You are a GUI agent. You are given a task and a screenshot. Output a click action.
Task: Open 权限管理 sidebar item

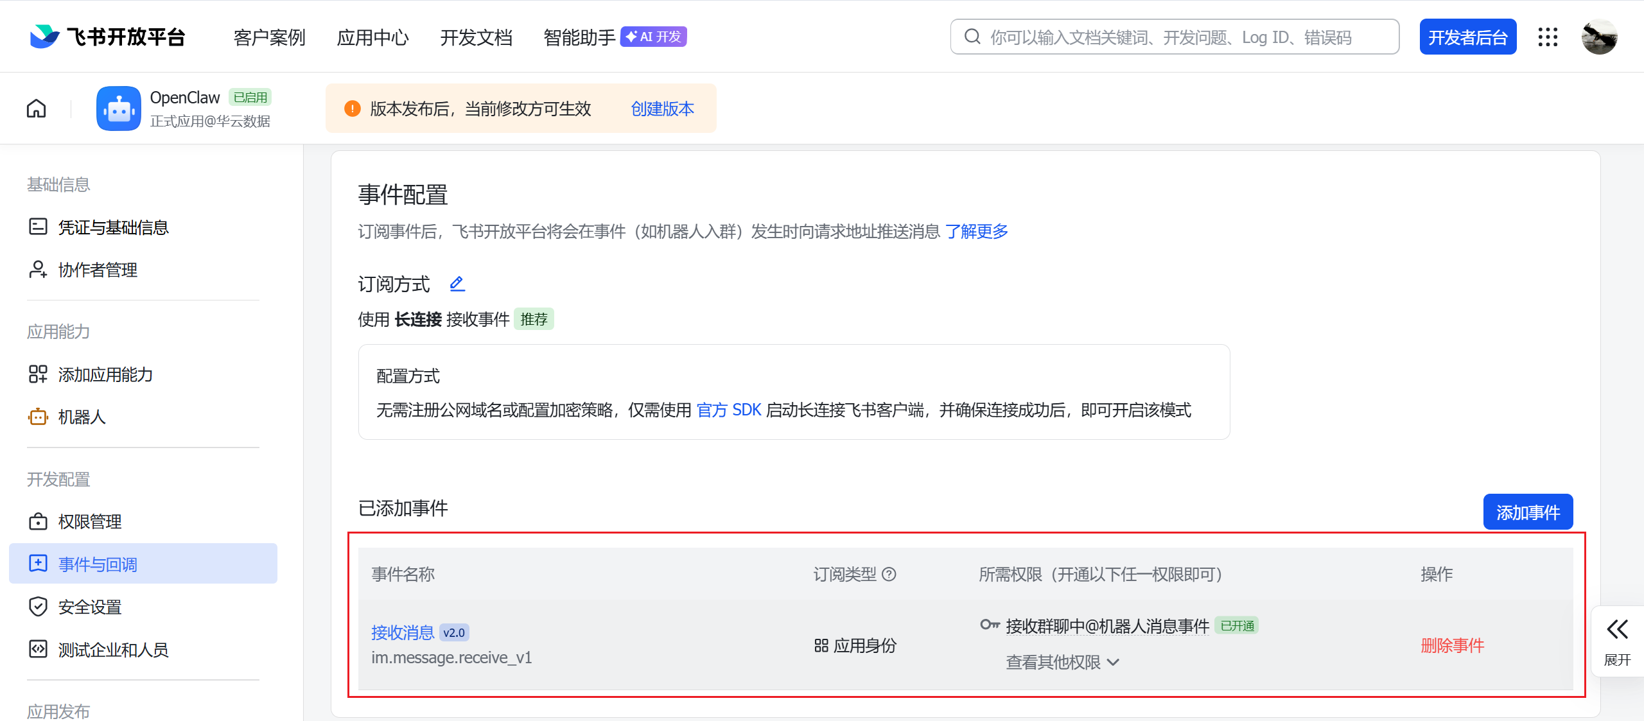90,521
